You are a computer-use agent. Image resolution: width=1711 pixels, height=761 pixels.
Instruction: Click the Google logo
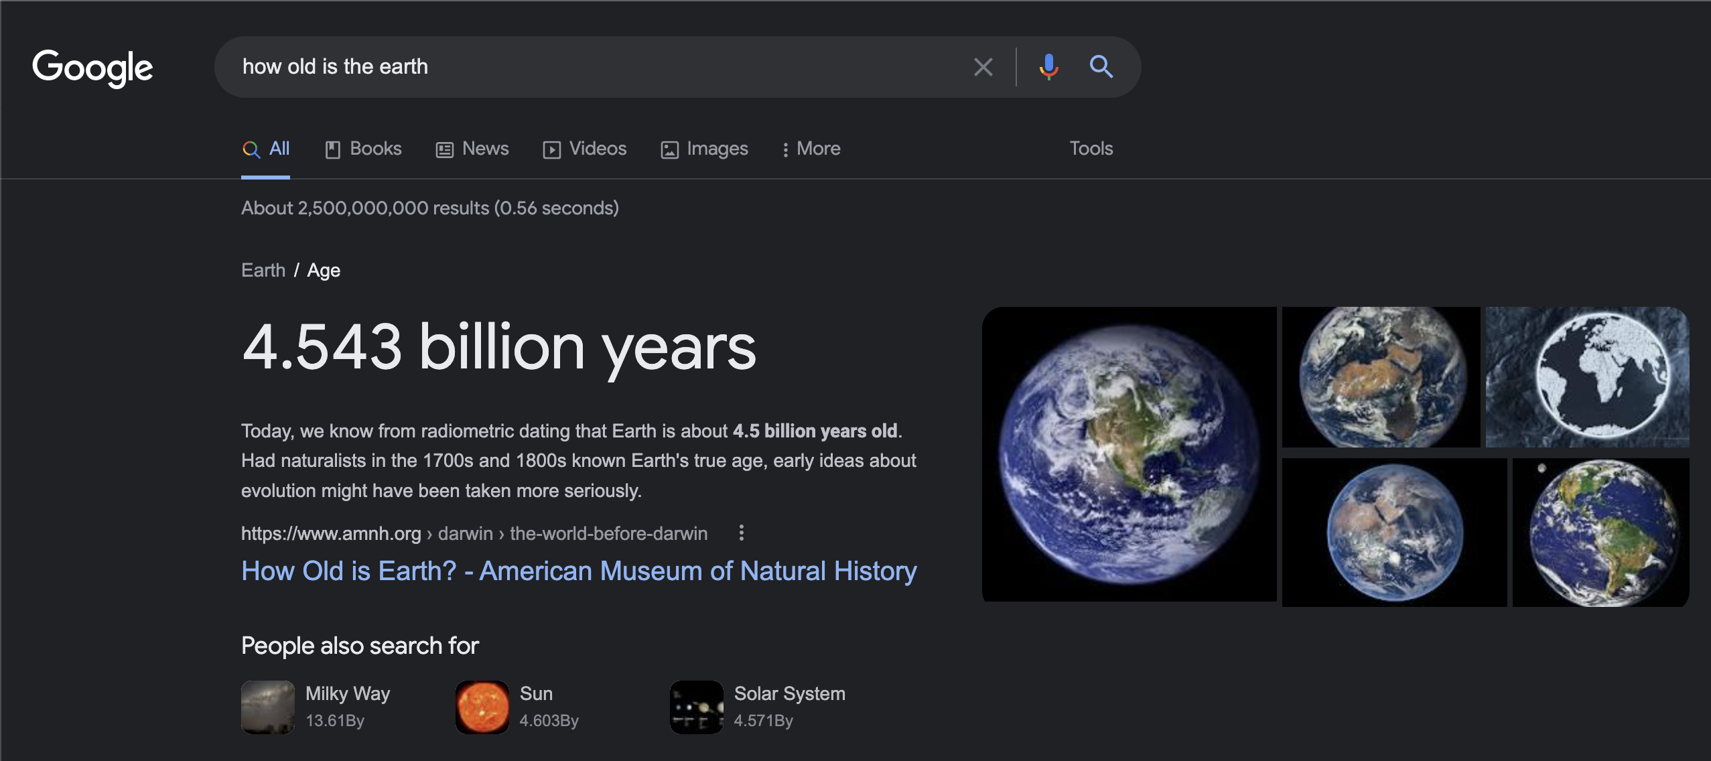coord(92,68)
